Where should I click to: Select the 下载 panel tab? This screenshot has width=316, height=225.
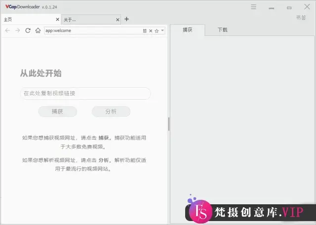[223, 30]
